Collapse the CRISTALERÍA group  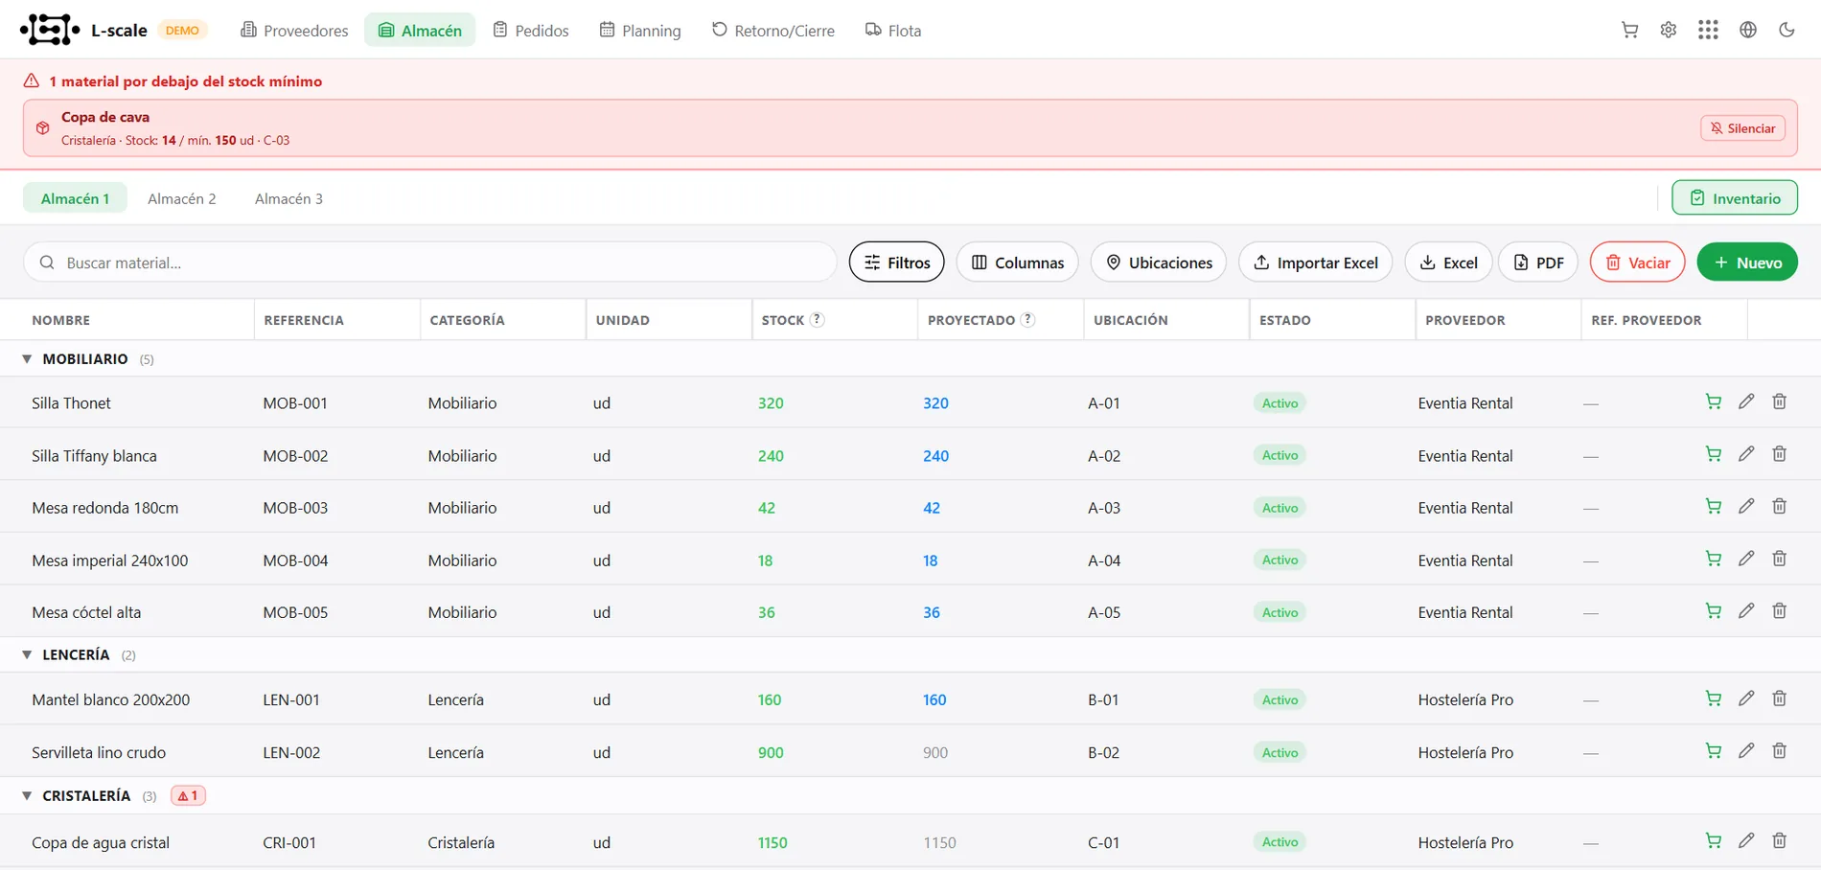[27, 796]
